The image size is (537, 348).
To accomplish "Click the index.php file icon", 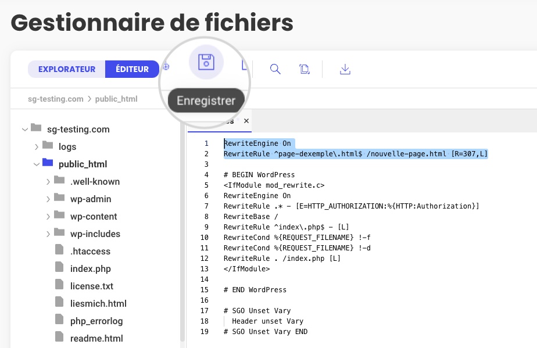I will pos(59,267).
